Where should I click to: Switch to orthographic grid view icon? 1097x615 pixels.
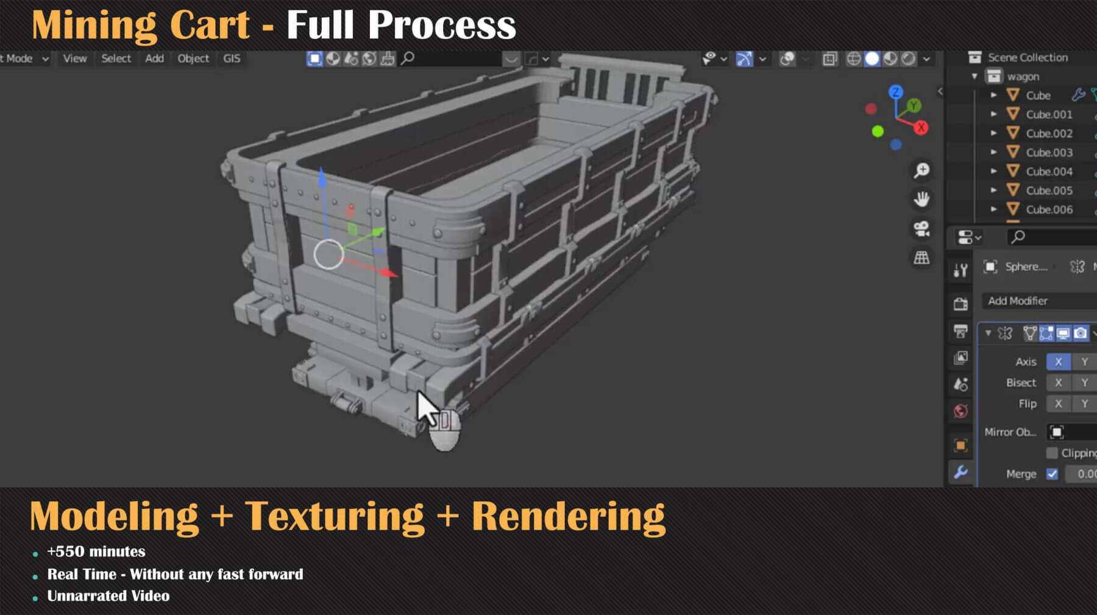point(921,258)
